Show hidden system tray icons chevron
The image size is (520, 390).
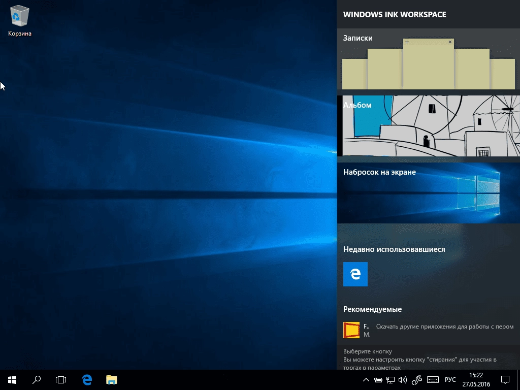(366, 380)
